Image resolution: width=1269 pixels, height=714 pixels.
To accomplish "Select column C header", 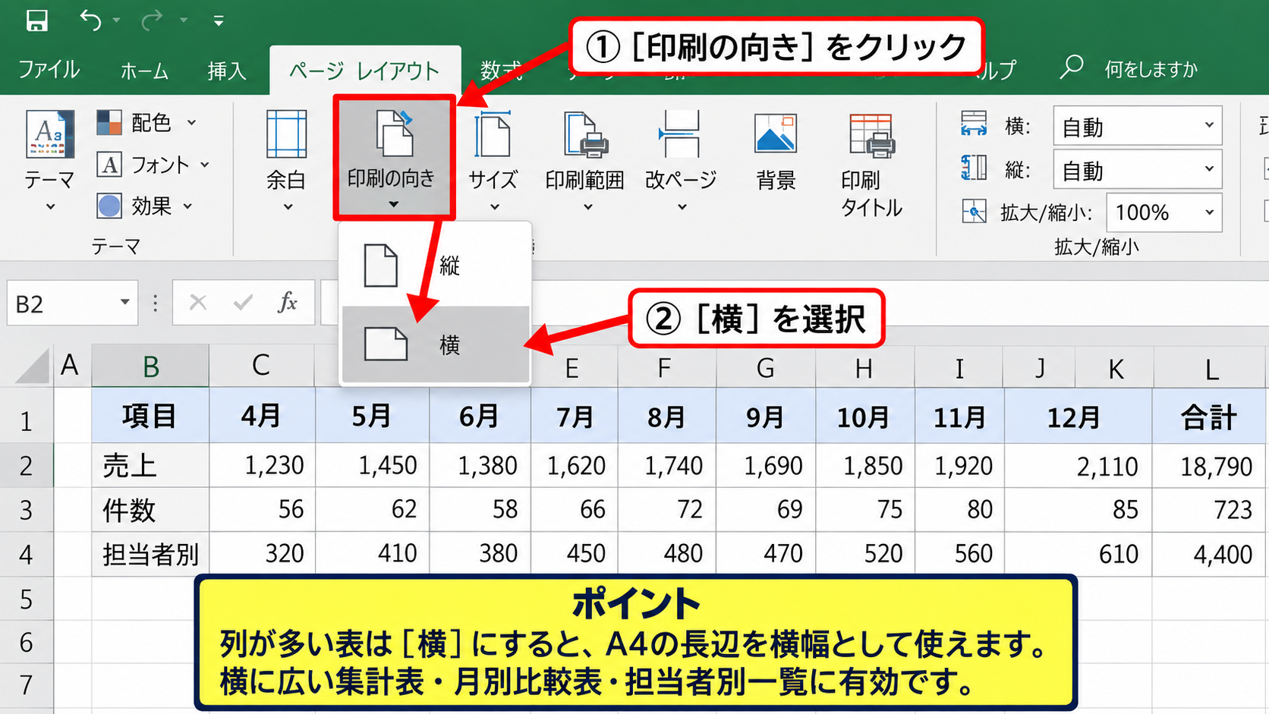I will (261, 366).
